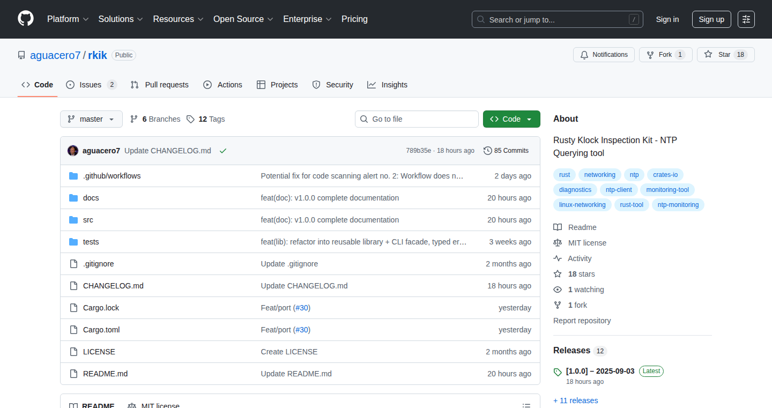Open the 6 Branches link

coord(155,119)
